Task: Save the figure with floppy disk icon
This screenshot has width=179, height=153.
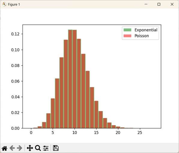Action: tap(56, 148)
